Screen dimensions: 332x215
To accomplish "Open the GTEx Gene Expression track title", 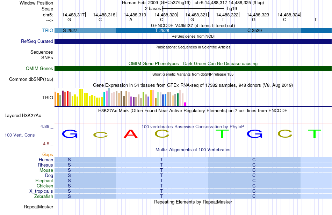I will tap(193, 85).
